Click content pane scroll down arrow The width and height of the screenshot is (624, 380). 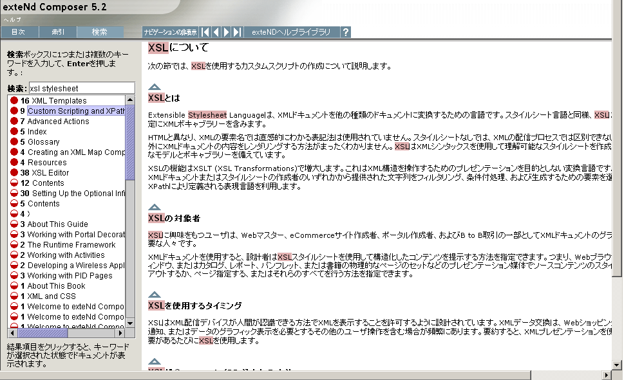point(617,365)
